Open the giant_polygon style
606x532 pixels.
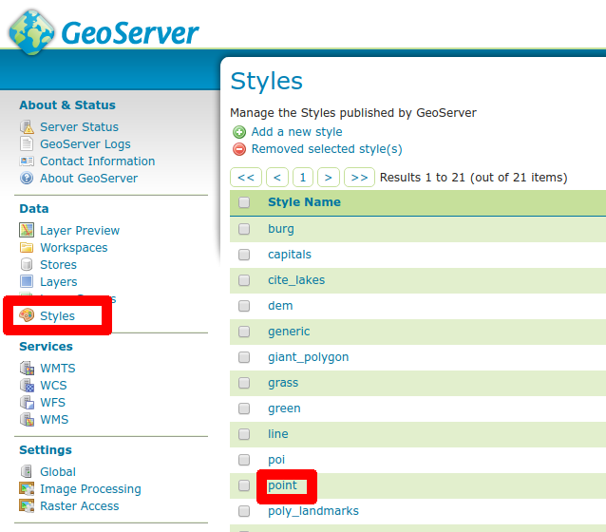[x=309, y=357]
